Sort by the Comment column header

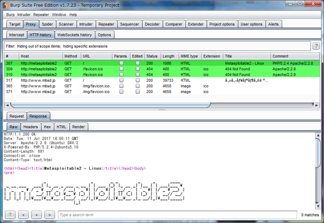(x=295, y=56)
